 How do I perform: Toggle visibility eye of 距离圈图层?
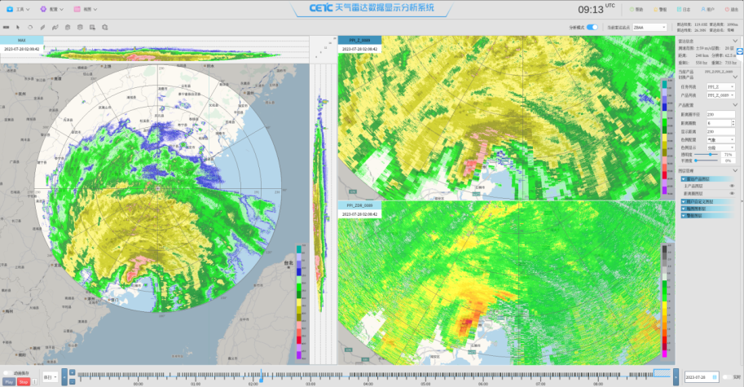click(732, 194)
